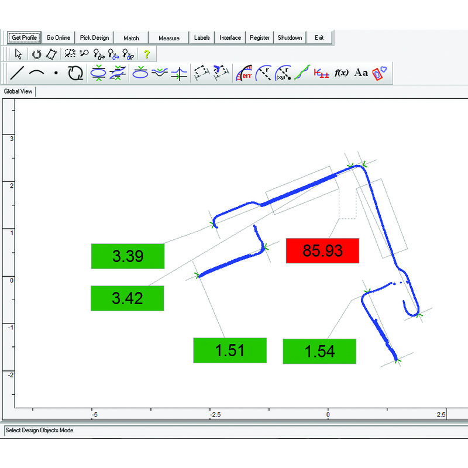468x468 pixels.
Task: Switch to the Global View tab
Action: point(19,91)
